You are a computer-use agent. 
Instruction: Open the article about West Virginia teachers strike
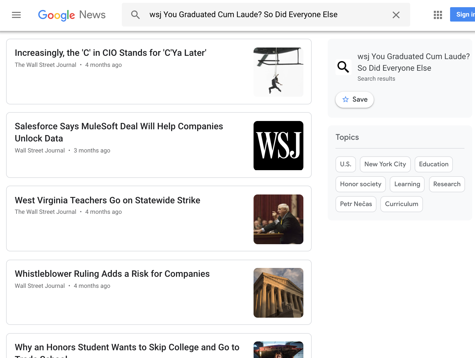[107, 200]
